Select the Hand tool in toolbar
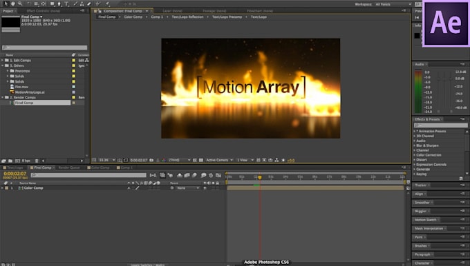Screen dimensions: 470x266 pos(13,3)
